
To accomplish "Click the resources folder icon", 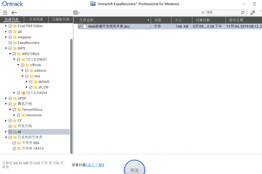I will click(23, 115).
